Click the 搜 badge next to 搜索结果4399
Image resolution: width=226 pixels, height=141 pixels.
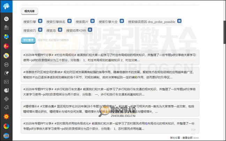pos(90,30)
